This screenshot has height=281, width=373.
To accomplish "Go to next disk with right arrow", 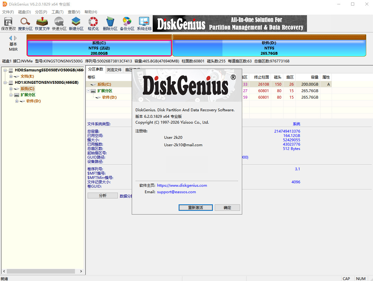I will [15, 38].
